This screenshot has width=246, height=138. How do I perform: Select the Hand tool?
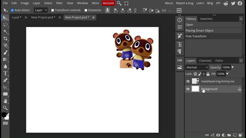pos(5,101)
